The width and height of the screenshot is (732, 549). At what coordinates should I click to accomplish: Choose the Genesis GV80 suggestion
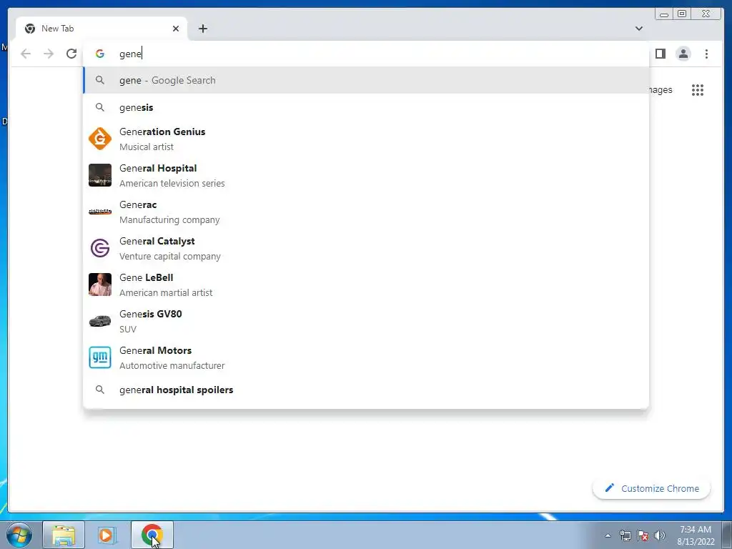pyautogui.click(x=366, y=321)
